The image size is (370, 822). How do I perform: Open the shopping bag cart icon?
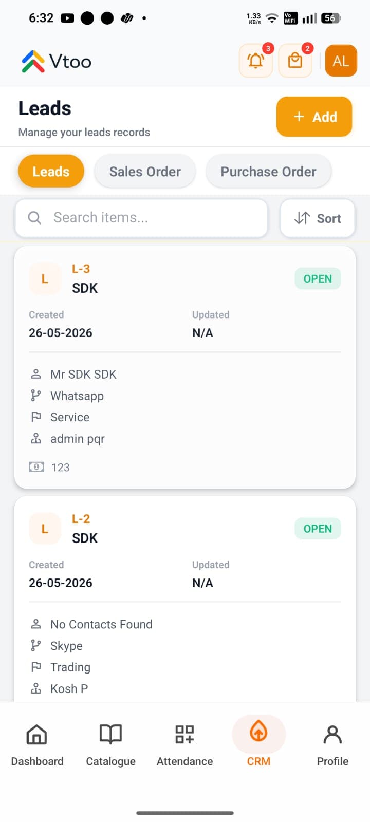point(295,61)
